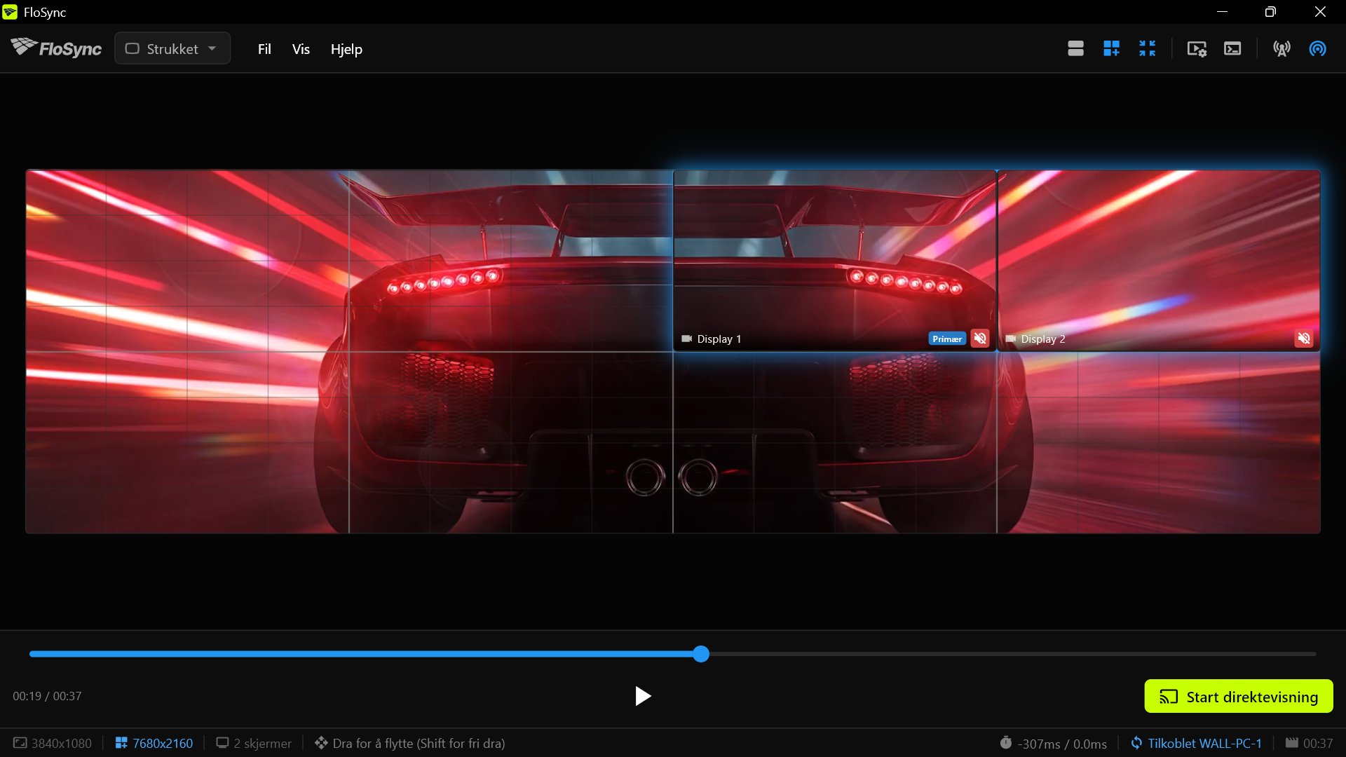Open the Strukket scaling mode dropdown
This screenshot has width=1346, height=757.
click(x=172, y=48)
